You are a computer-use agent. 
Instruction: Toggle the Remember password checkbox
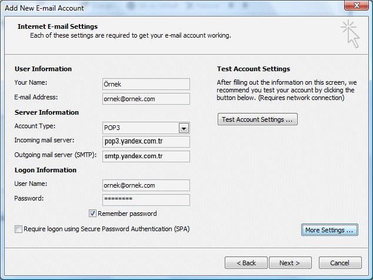click(x=92, y=214)
